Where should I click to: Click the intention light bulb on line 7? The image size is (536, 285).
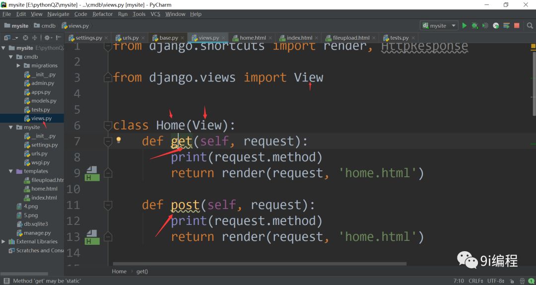coord(119,140)
